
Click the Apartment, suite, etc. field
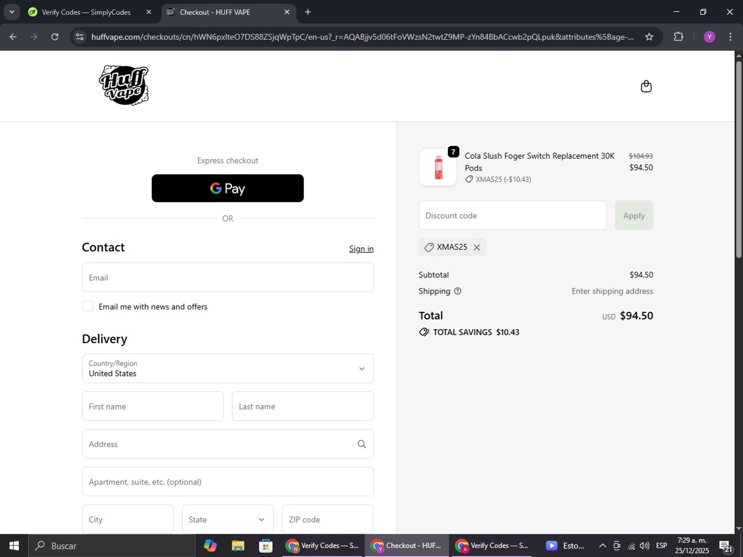pyautogui.click(x=228, y=482)
